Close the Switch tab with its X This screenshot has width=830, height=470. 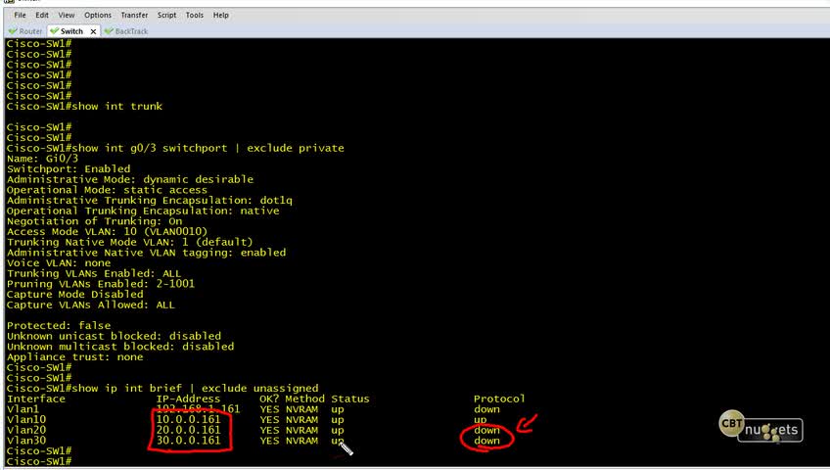pyautogui.click(x=93, y=31)
